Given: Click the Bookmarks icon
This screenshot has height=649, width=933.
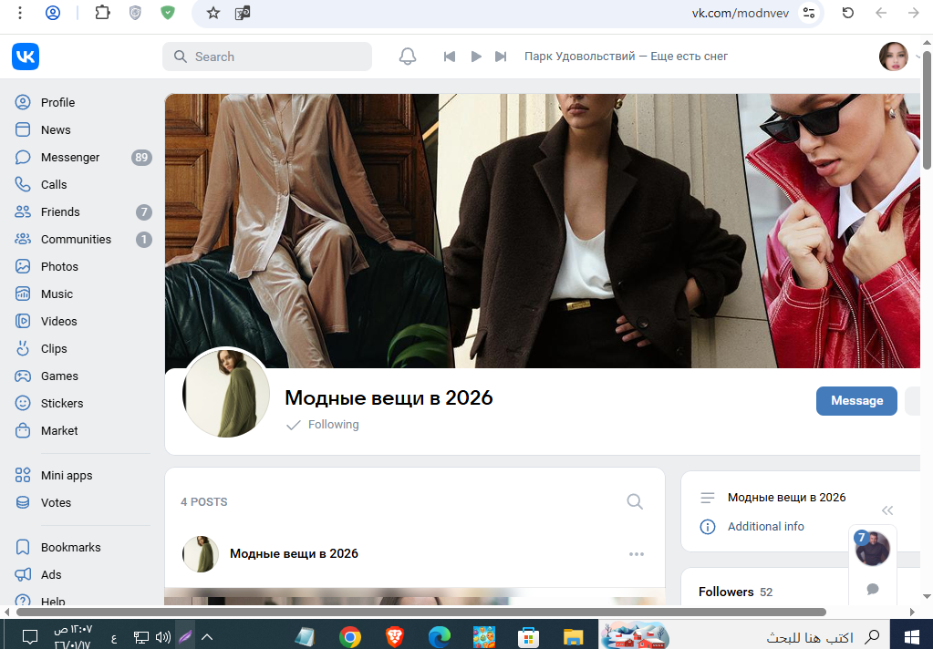Looking at the screenshot, I should pos(23,547).
